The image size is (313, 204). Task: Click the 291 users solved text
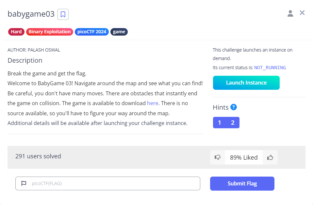[x=38, y=156]
